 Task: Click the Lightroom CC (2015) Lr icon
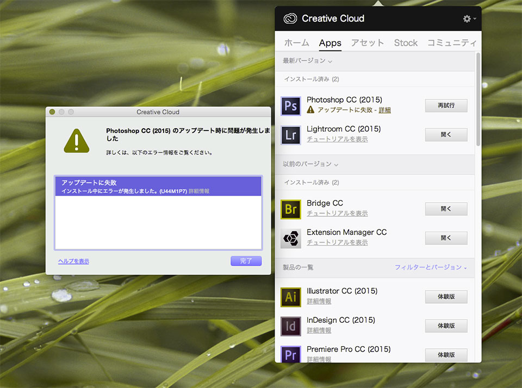[x=290, y=135]
